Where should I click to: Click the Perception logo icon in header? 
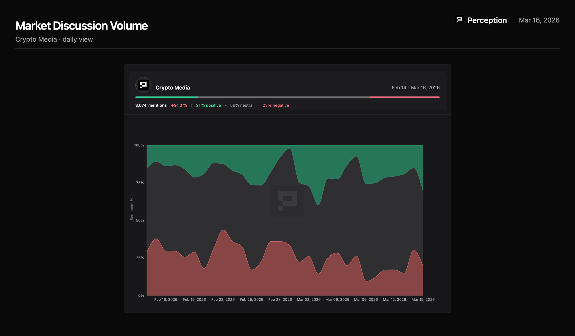(x=459, y=20)
